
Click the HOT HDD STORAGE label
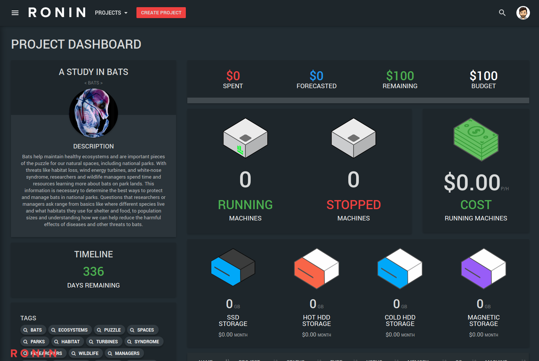(x=317, y=321)
